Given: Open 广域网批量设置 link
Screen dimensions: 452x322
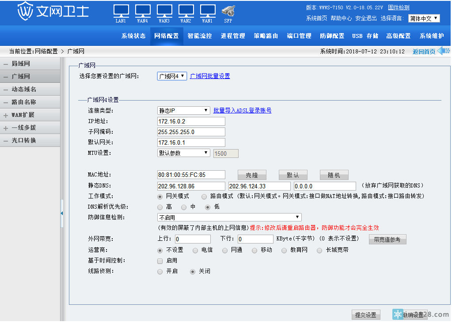Looking at the screenshot, I should [x=210, y=76].
